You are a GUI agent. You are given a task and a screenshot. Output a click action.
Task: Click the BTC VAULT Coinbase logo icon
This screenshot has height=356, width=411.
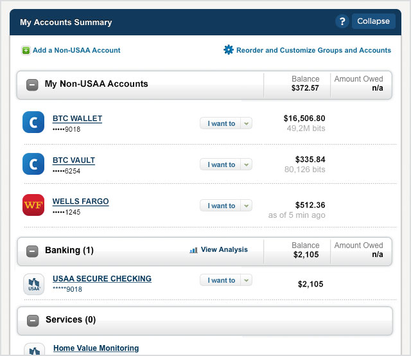pos(33,164)
